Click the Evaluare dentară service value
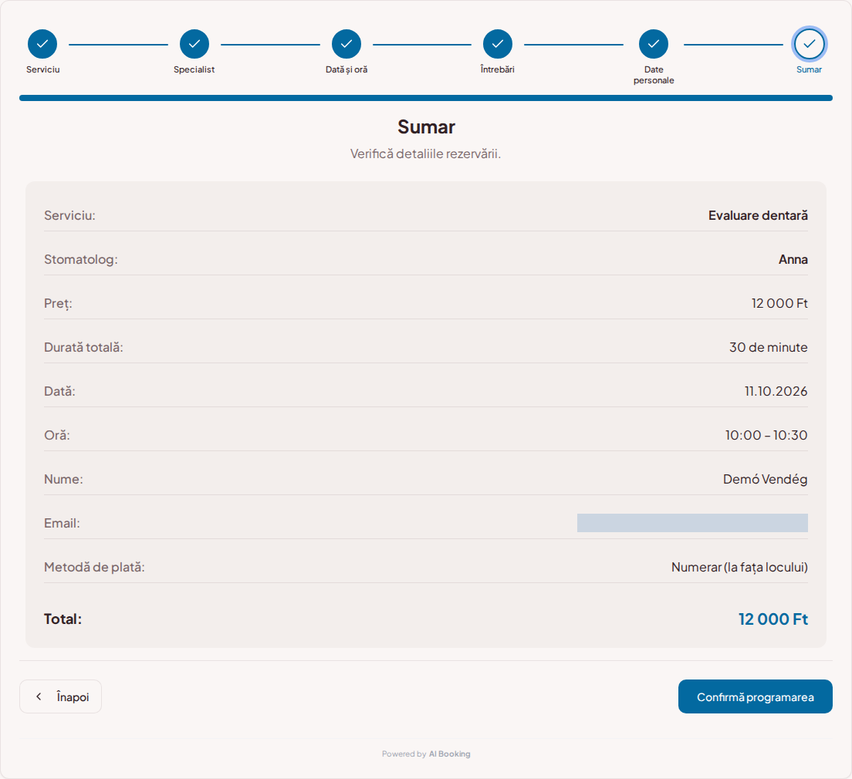 click(x=758, y=216)
